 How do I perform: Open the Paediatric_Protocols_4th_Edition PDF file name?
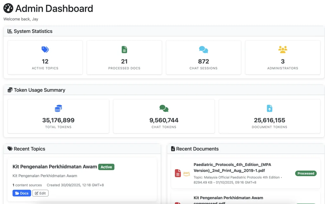[x=232, y=168]
